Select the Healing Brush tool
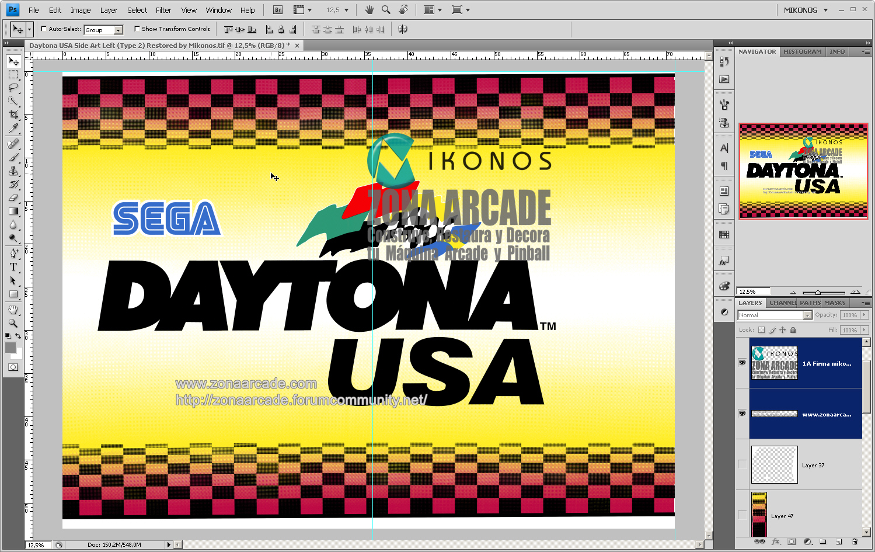The height and width of the screenshot is (552, 875). 13,144
